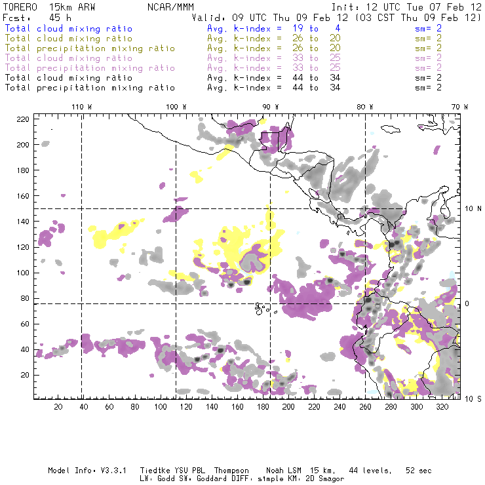The height and width of the screenshot is (485, 485).
Task: Click pink precipitation row "Avg. k-index = 33 to 25"
Action: (x=274, y=68)
